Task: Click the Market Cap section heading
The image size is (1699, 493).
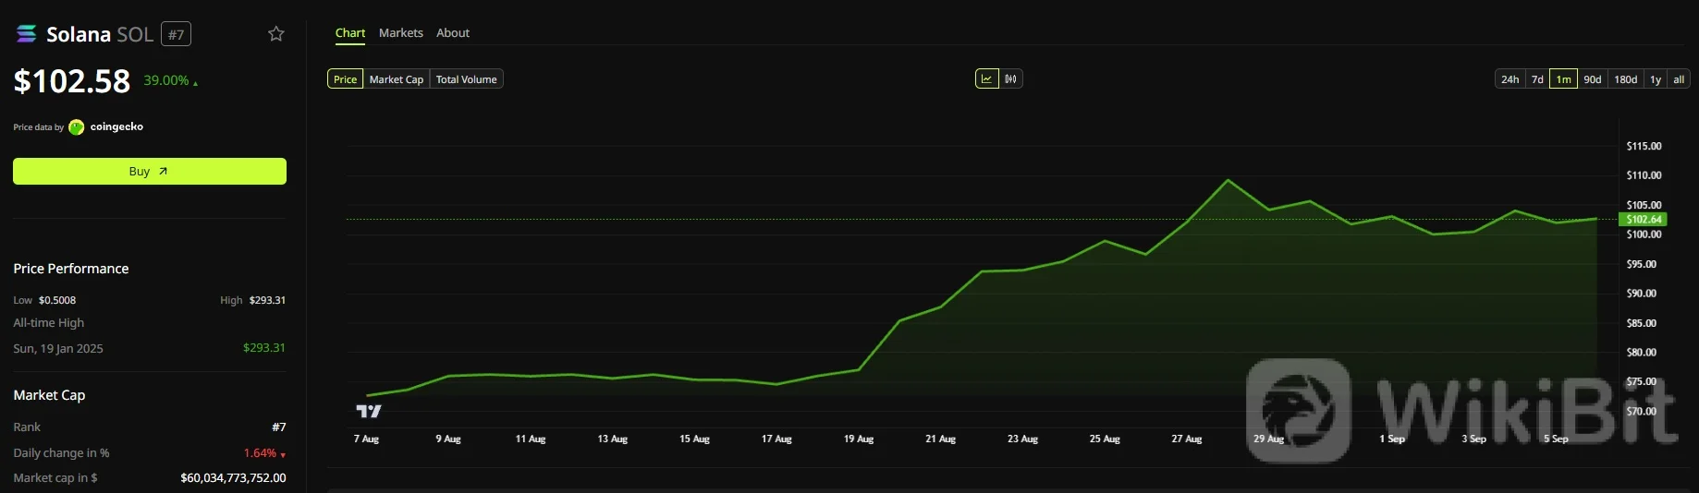Action: click(x=49, y=395)
